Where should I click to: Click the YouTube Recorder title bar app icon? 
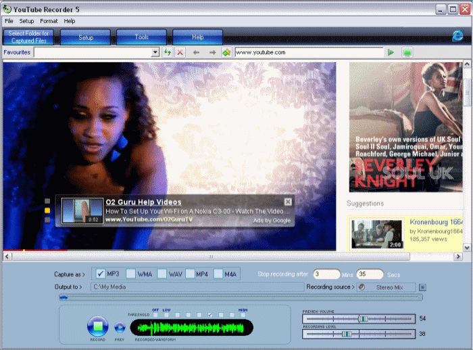coord(7,9)
